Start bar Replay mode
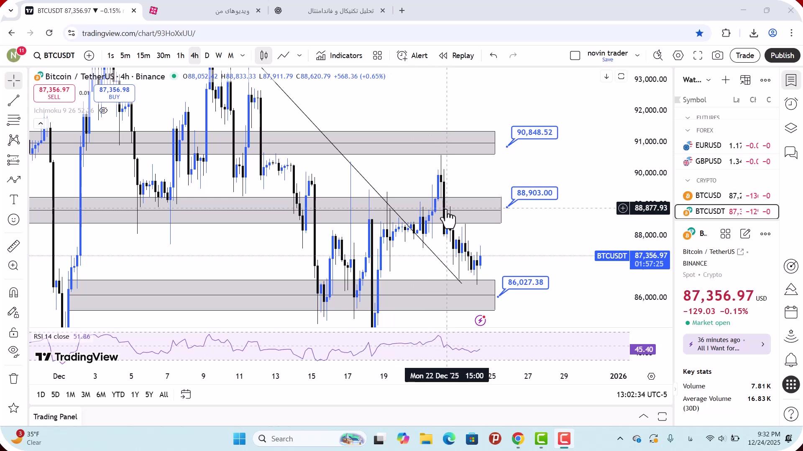 point(456,56)
